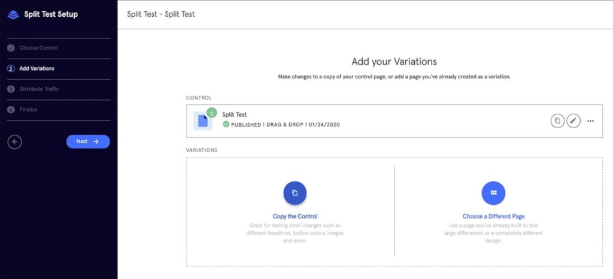
Task: Click the blue Next button
Action: click(x=88, y=141)
